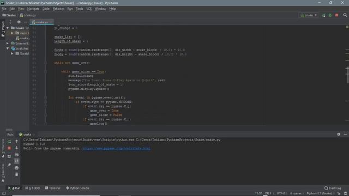The width and height of the screenshot is (349, 196).
Task: Click the inspection indicator at the editor's top right
Action: pos(347,27)
